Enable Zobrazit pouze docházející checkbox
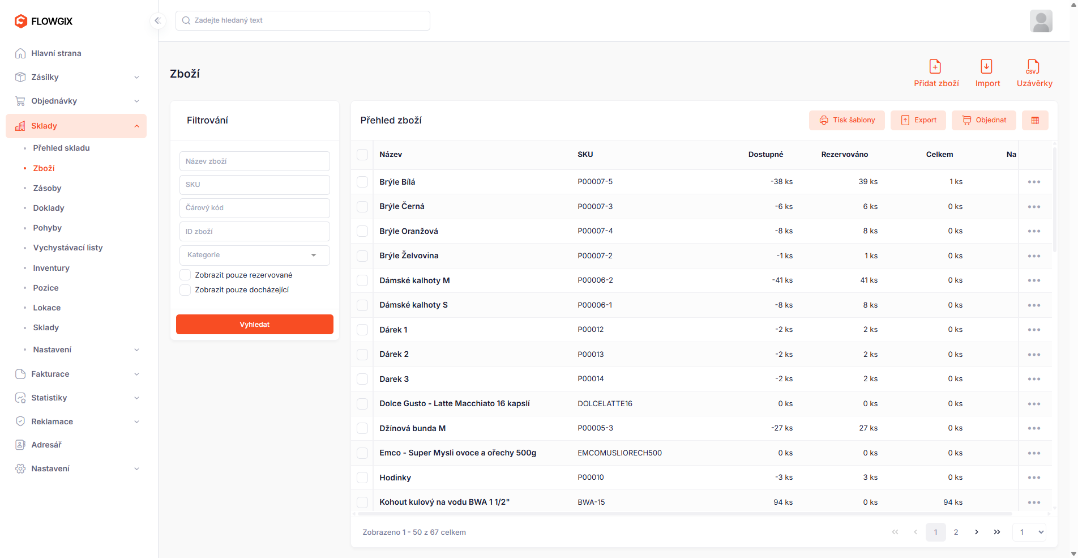 (185, 290)
